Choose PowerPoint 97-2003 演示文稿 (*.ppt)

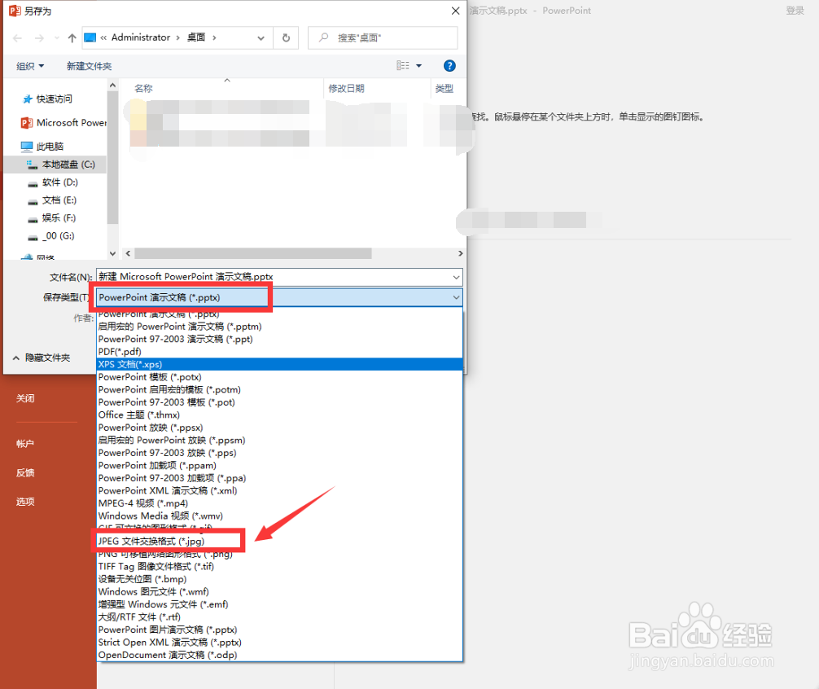click(279, 339)
